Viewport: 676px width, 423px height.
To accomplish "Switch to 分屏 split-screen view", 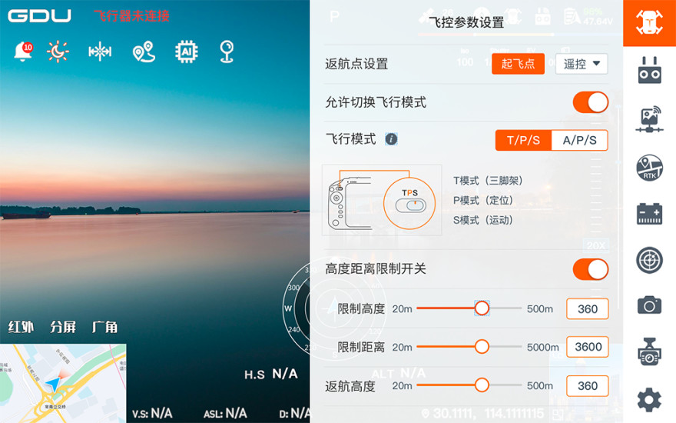I will pyautogui.click(x=63, y=327).
